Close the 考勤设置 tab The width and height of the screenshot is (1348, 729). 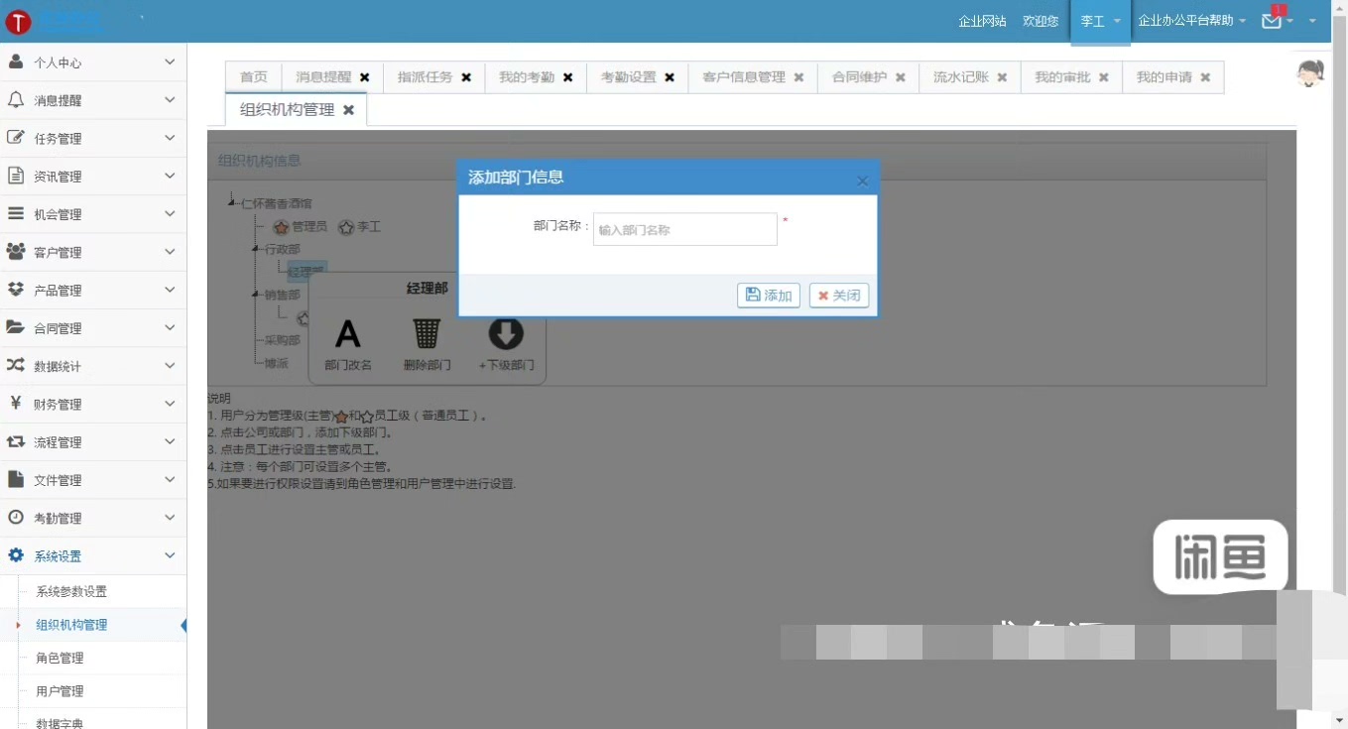pos(670,77)
